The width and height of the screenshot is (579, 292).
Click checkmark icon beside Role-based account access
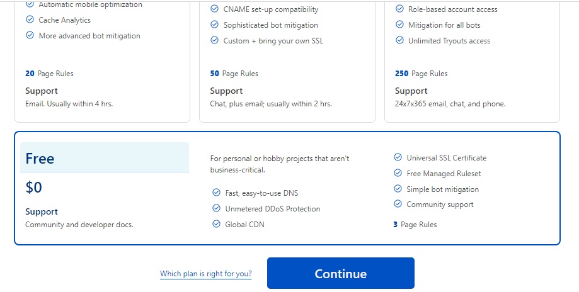pos(399,9)
